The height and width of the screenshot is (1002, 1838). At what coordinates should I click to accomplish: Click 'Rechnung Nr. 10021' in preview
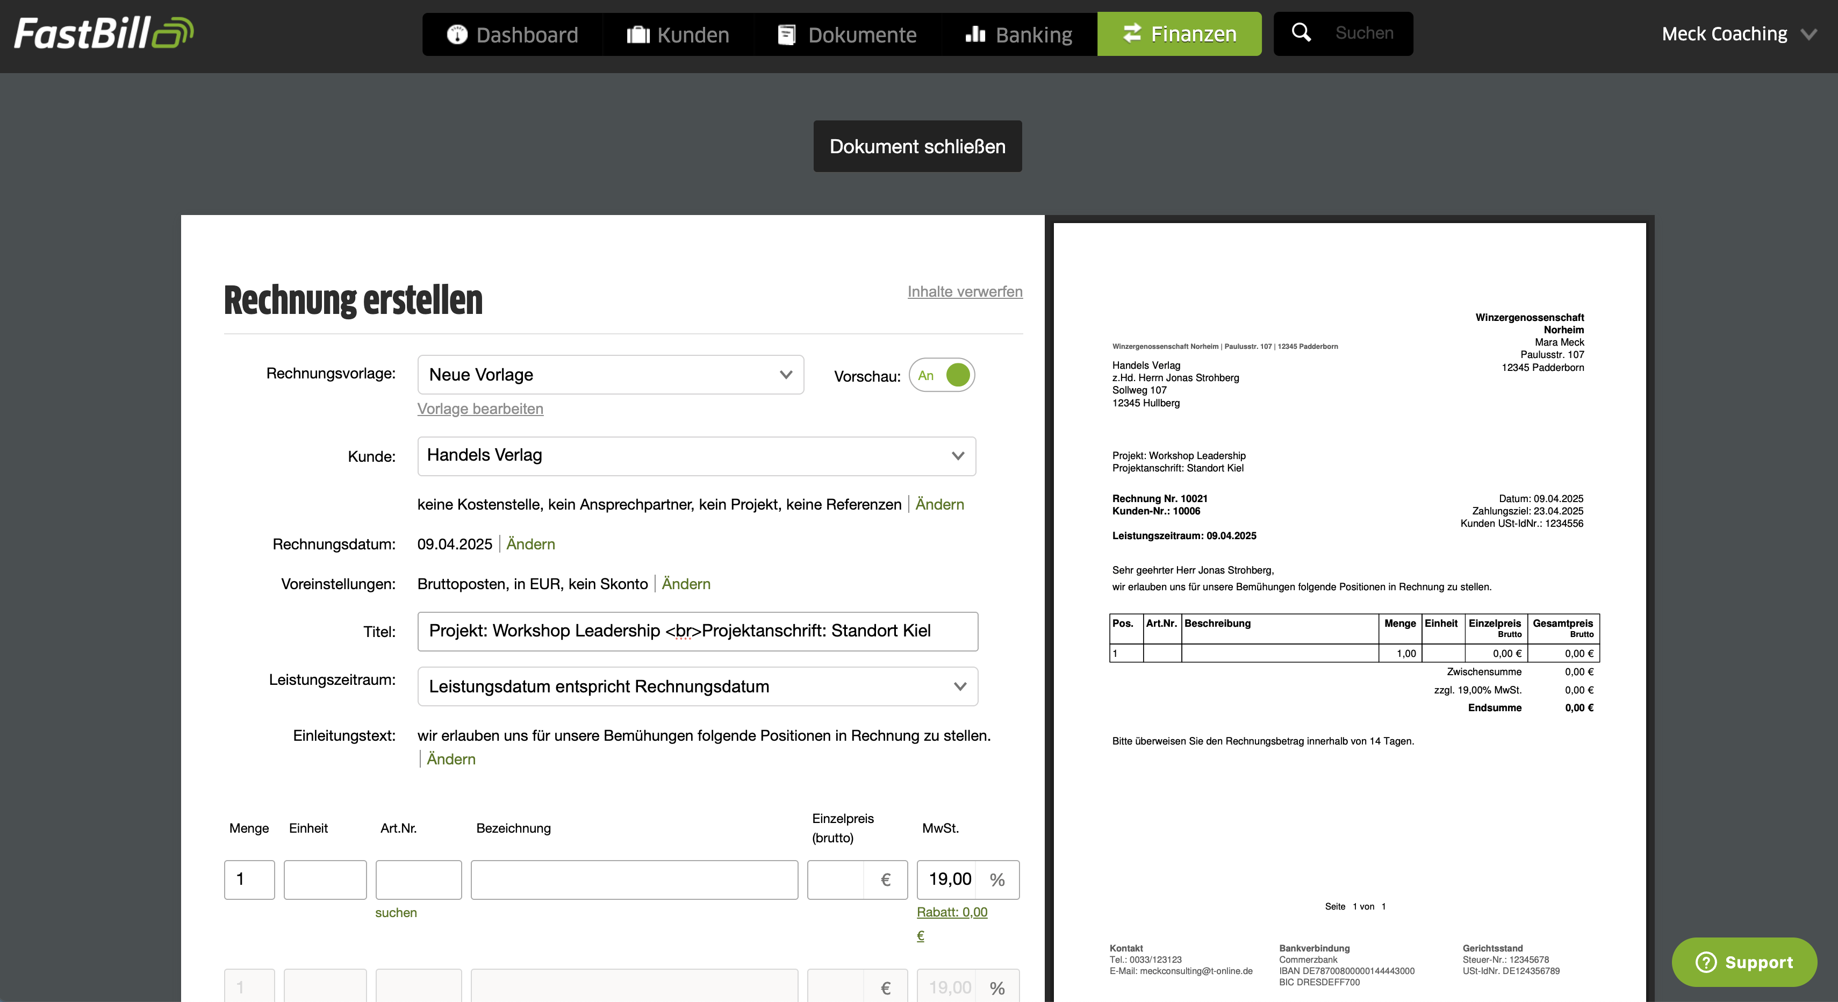pos(1159,498)
